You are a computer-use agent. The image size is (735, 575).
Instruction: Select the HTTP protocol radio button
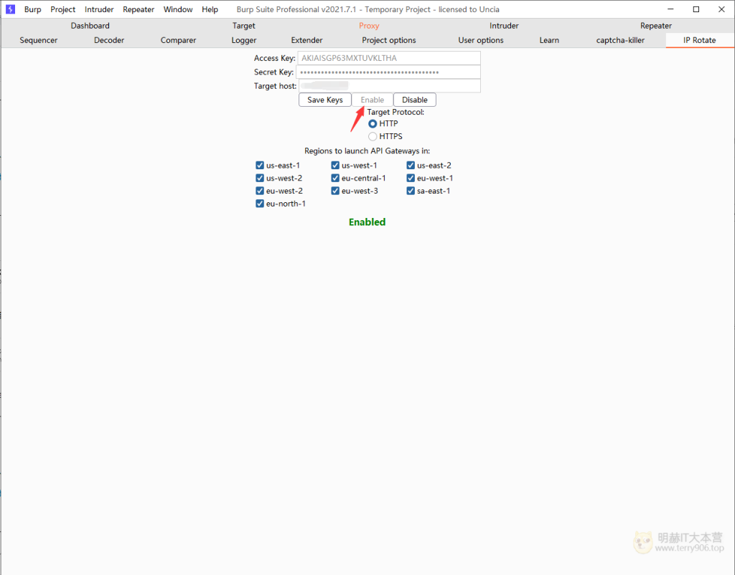pyautogui.click(x=373, y=123)
